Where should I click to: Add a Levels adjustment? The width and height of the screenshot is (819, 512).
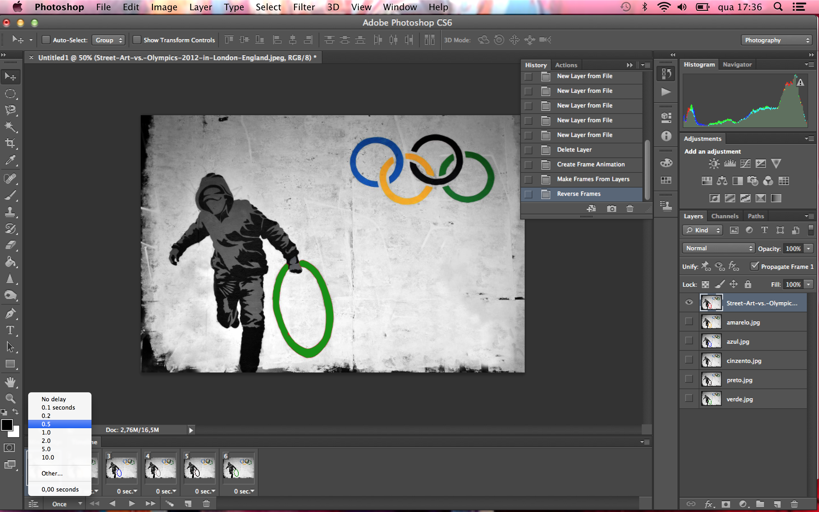click(730, 164)
